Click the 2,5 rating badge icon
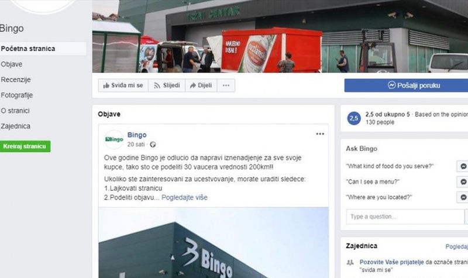This screenshot has height=278, width=468. (x=354, y=118)
